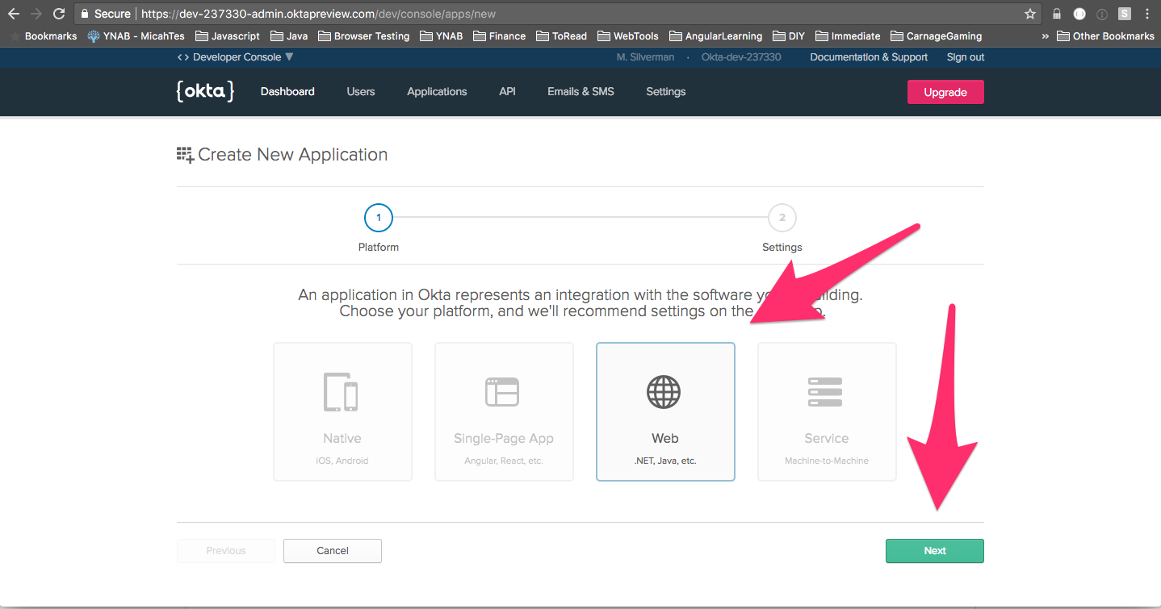This screenshot has height=609, width=1161.
Task: Click the 'Machine-to-Machine' subtitle text
Action: click(x=827, y=461)
